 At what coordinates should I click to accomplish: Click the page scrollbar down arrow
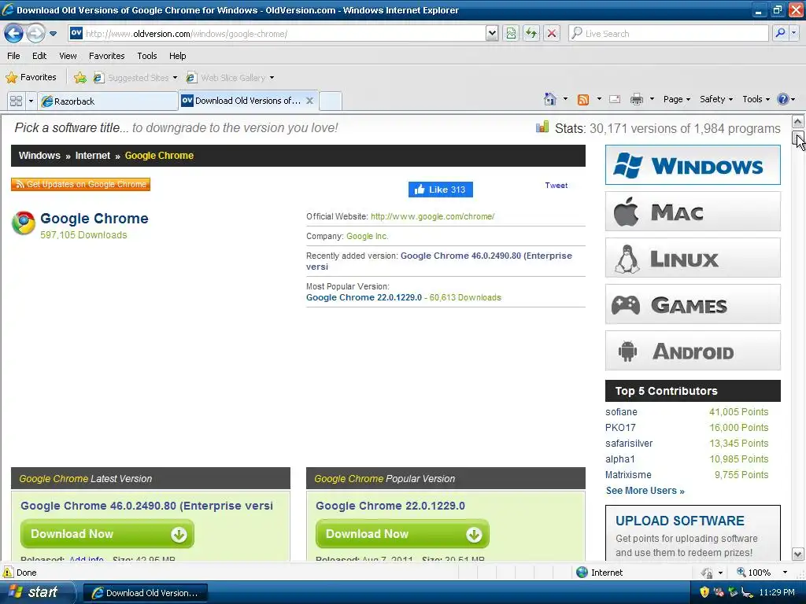click(x=798, y=554)
